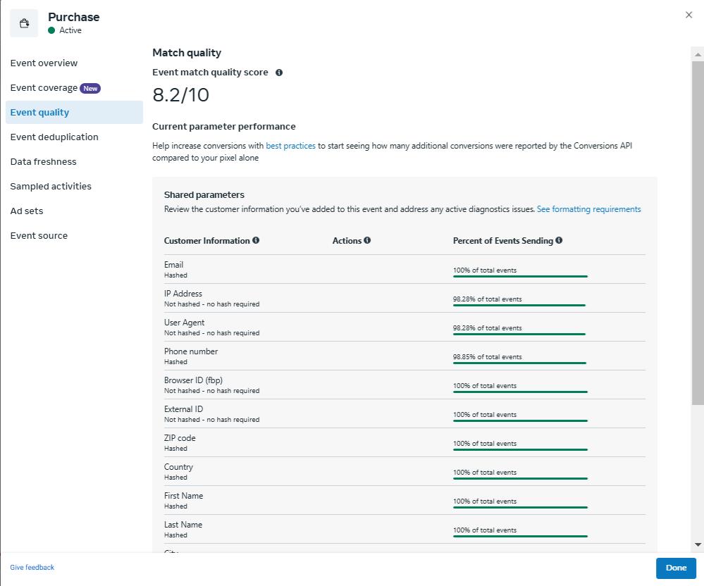Click the Current parameter performance heading
The height and width of the screenshot is (586, 704).
[224, 127]
